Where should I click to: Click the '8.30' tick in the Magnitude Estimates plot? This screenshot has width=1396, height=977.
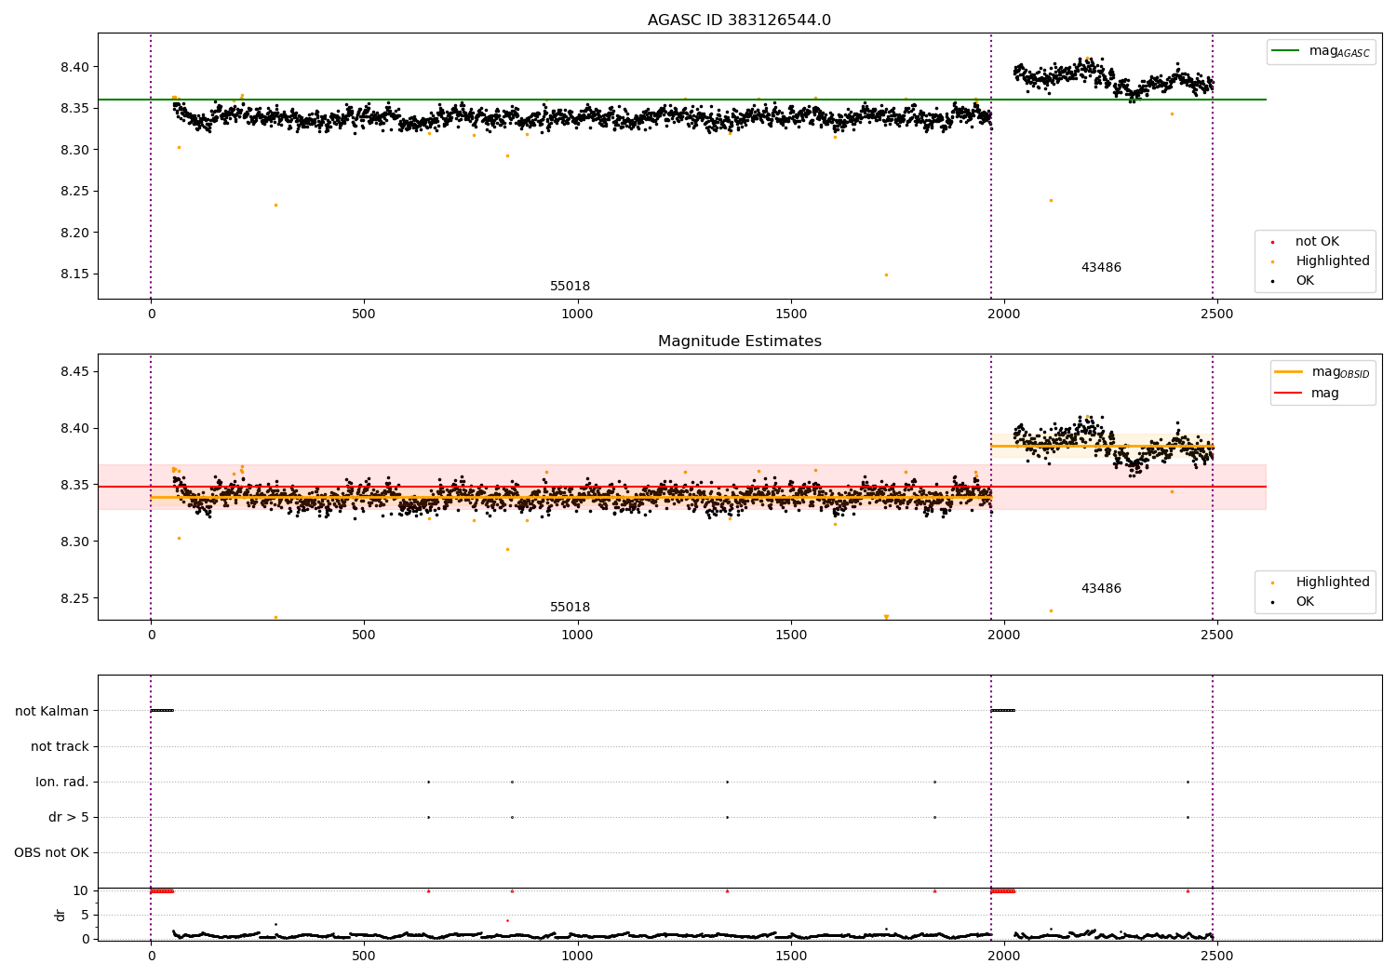pyautogui.click(x=74, y=542)
